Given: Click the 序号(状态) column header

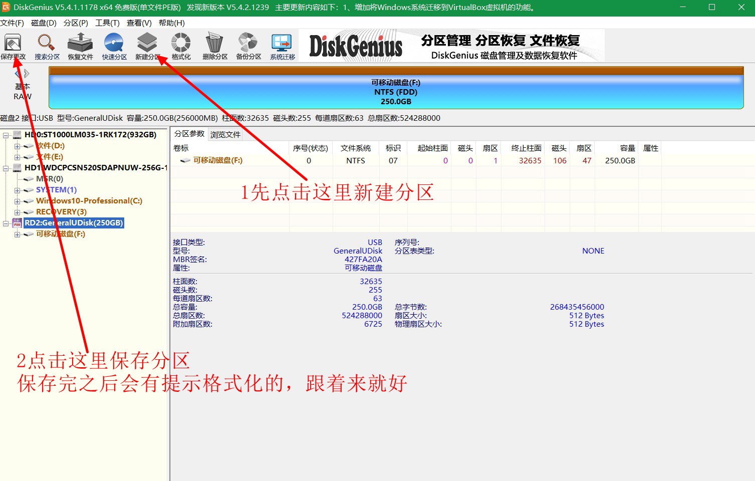Looking at the screenshot, I should 310,148.
